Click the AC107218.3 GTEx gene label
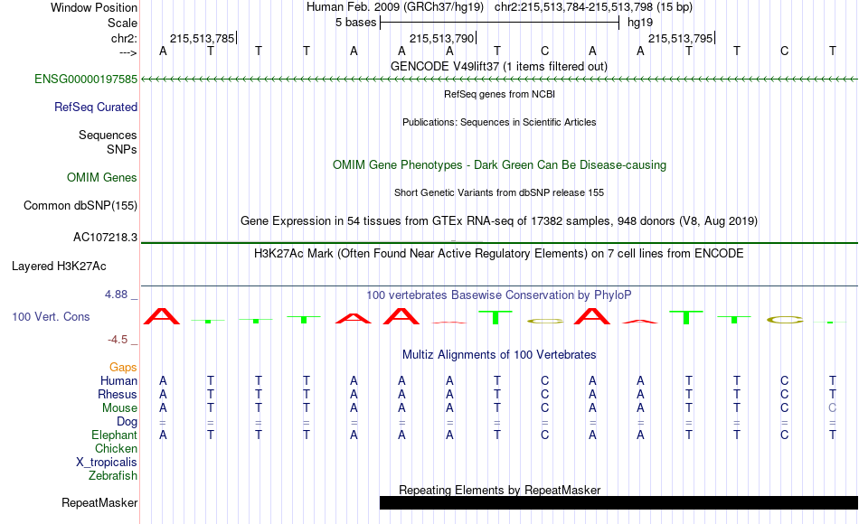The image size is (859, 524). 105,237
